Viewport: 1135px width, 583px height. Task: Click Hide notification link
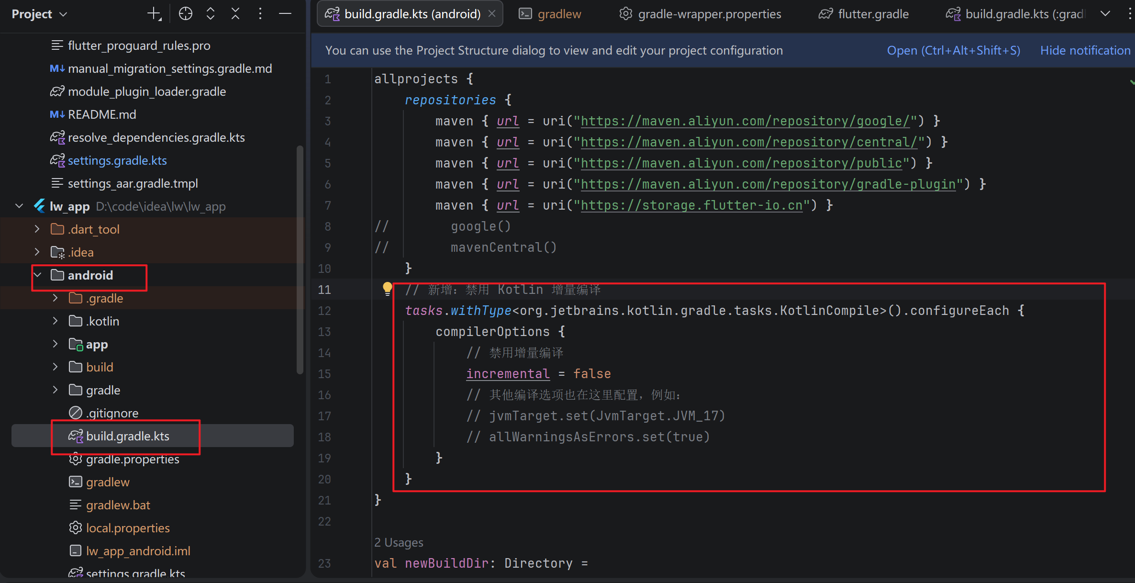click(1085, 50)
